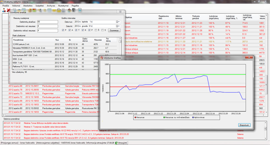Click the Užimtumo Grafikas window title icon

coord(102,58)
